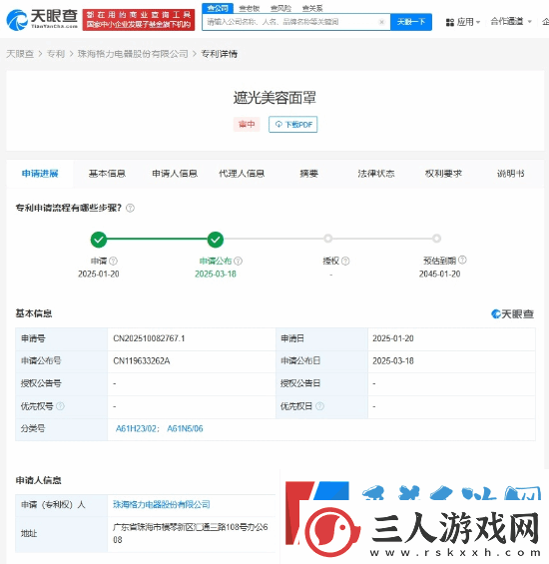Select the 申请日 value 2025-01-20 in table
Image resolution: width=549 pixels, height=564 pixels.
(393, 338)
